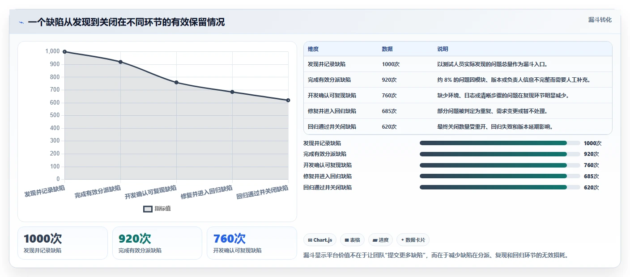Click the x-axis label 开发确认可复现缺陷
The image size is (630, 277).
click(151, 192)
